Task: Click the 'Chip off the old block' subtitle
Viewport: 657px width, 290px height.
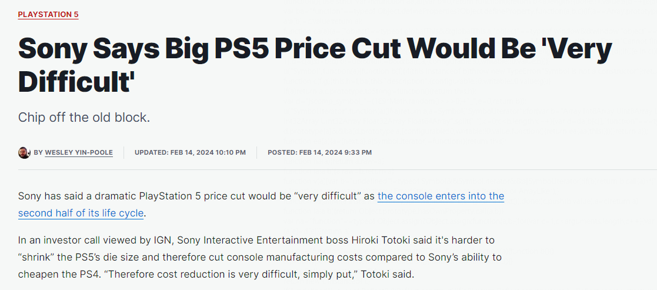Action: click(84, 117)
